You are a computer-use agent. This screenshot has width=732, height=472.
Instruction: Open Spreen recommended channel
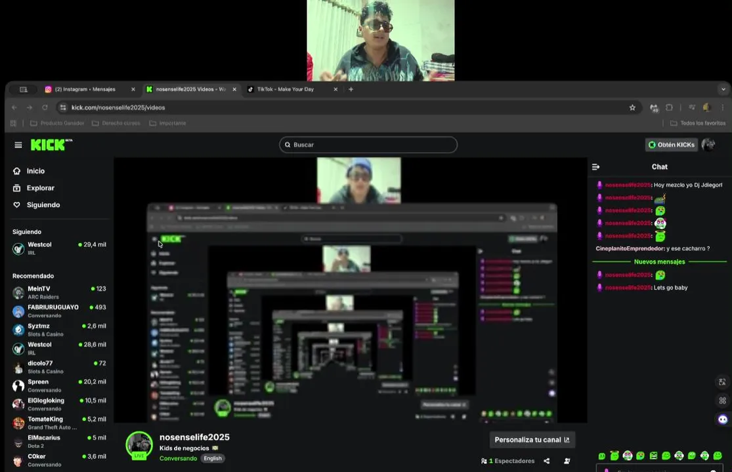coord(59,385)
